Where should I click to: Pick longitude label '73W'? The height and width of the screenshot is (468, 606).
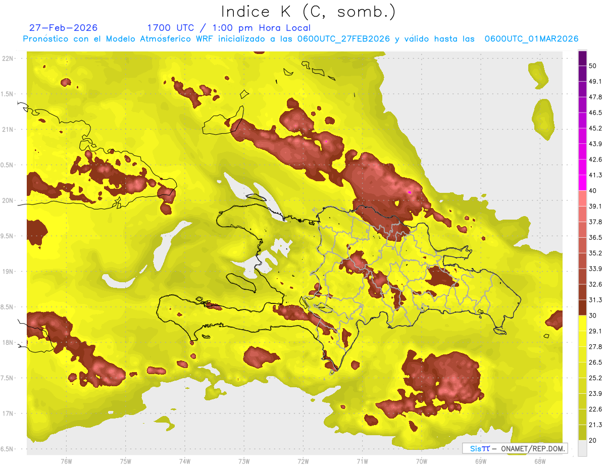coord(244,461)
